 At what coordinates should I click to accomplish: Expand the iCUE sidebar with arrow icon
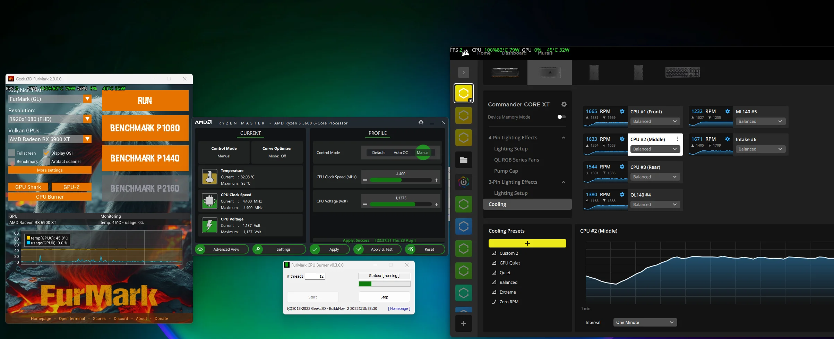tap(463, 72)
